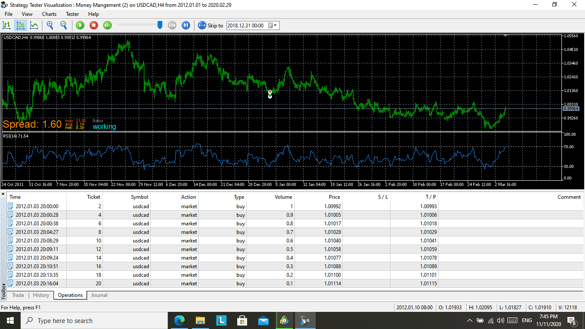Open the Help menu

tap(93, 14)
